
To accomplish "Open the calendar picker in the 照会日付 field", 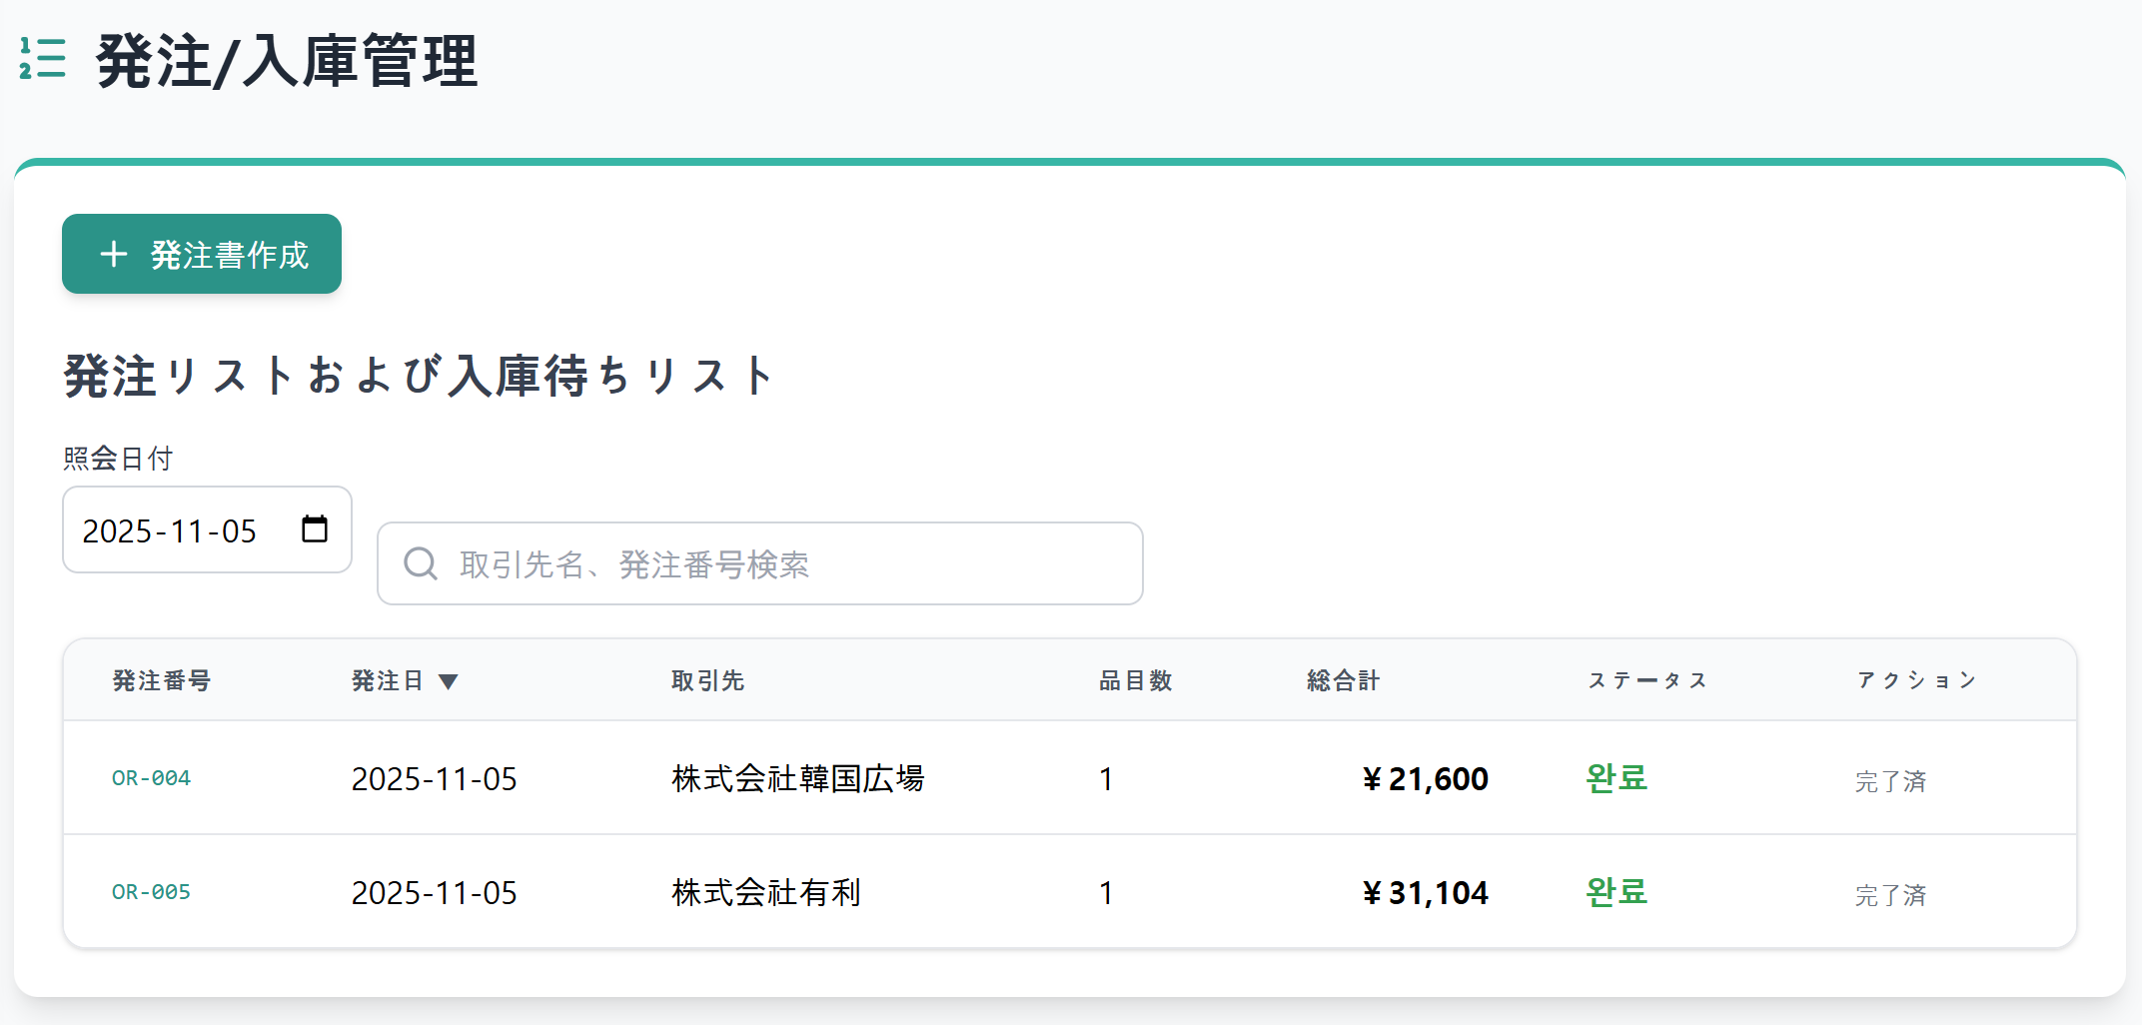I will click(x=315, y=529).
